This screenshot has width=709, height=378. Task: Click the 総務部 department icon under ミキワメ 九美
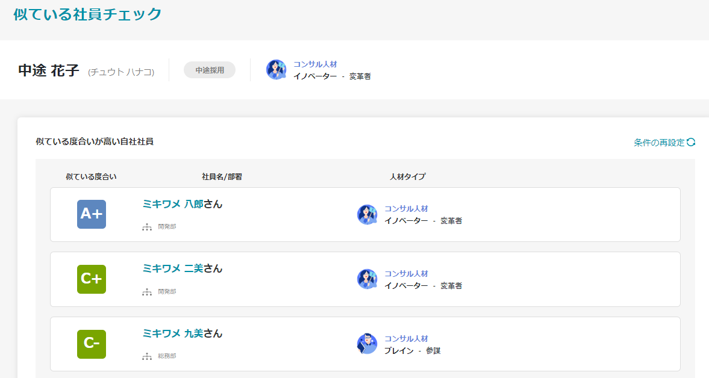(147, 356)
